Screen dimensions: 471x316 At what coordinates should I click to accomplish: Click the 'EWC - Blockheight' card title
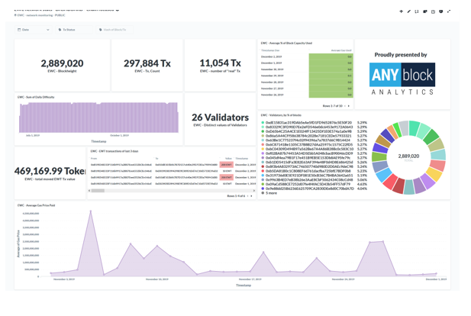[60, 71]
